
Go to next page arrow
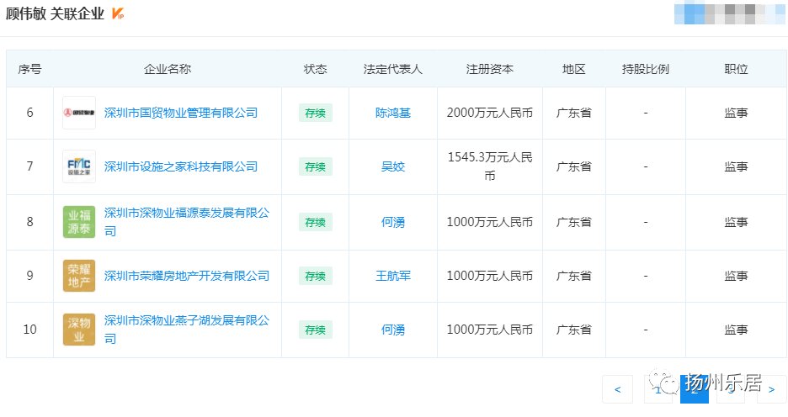click(x=772, y=389)
